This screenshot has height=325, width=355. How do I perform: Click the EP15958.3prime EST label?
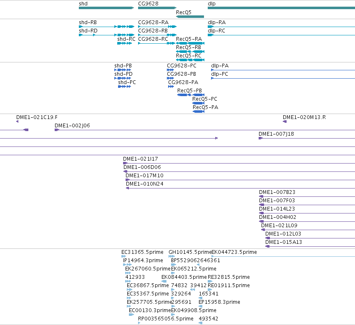point(219,303)
